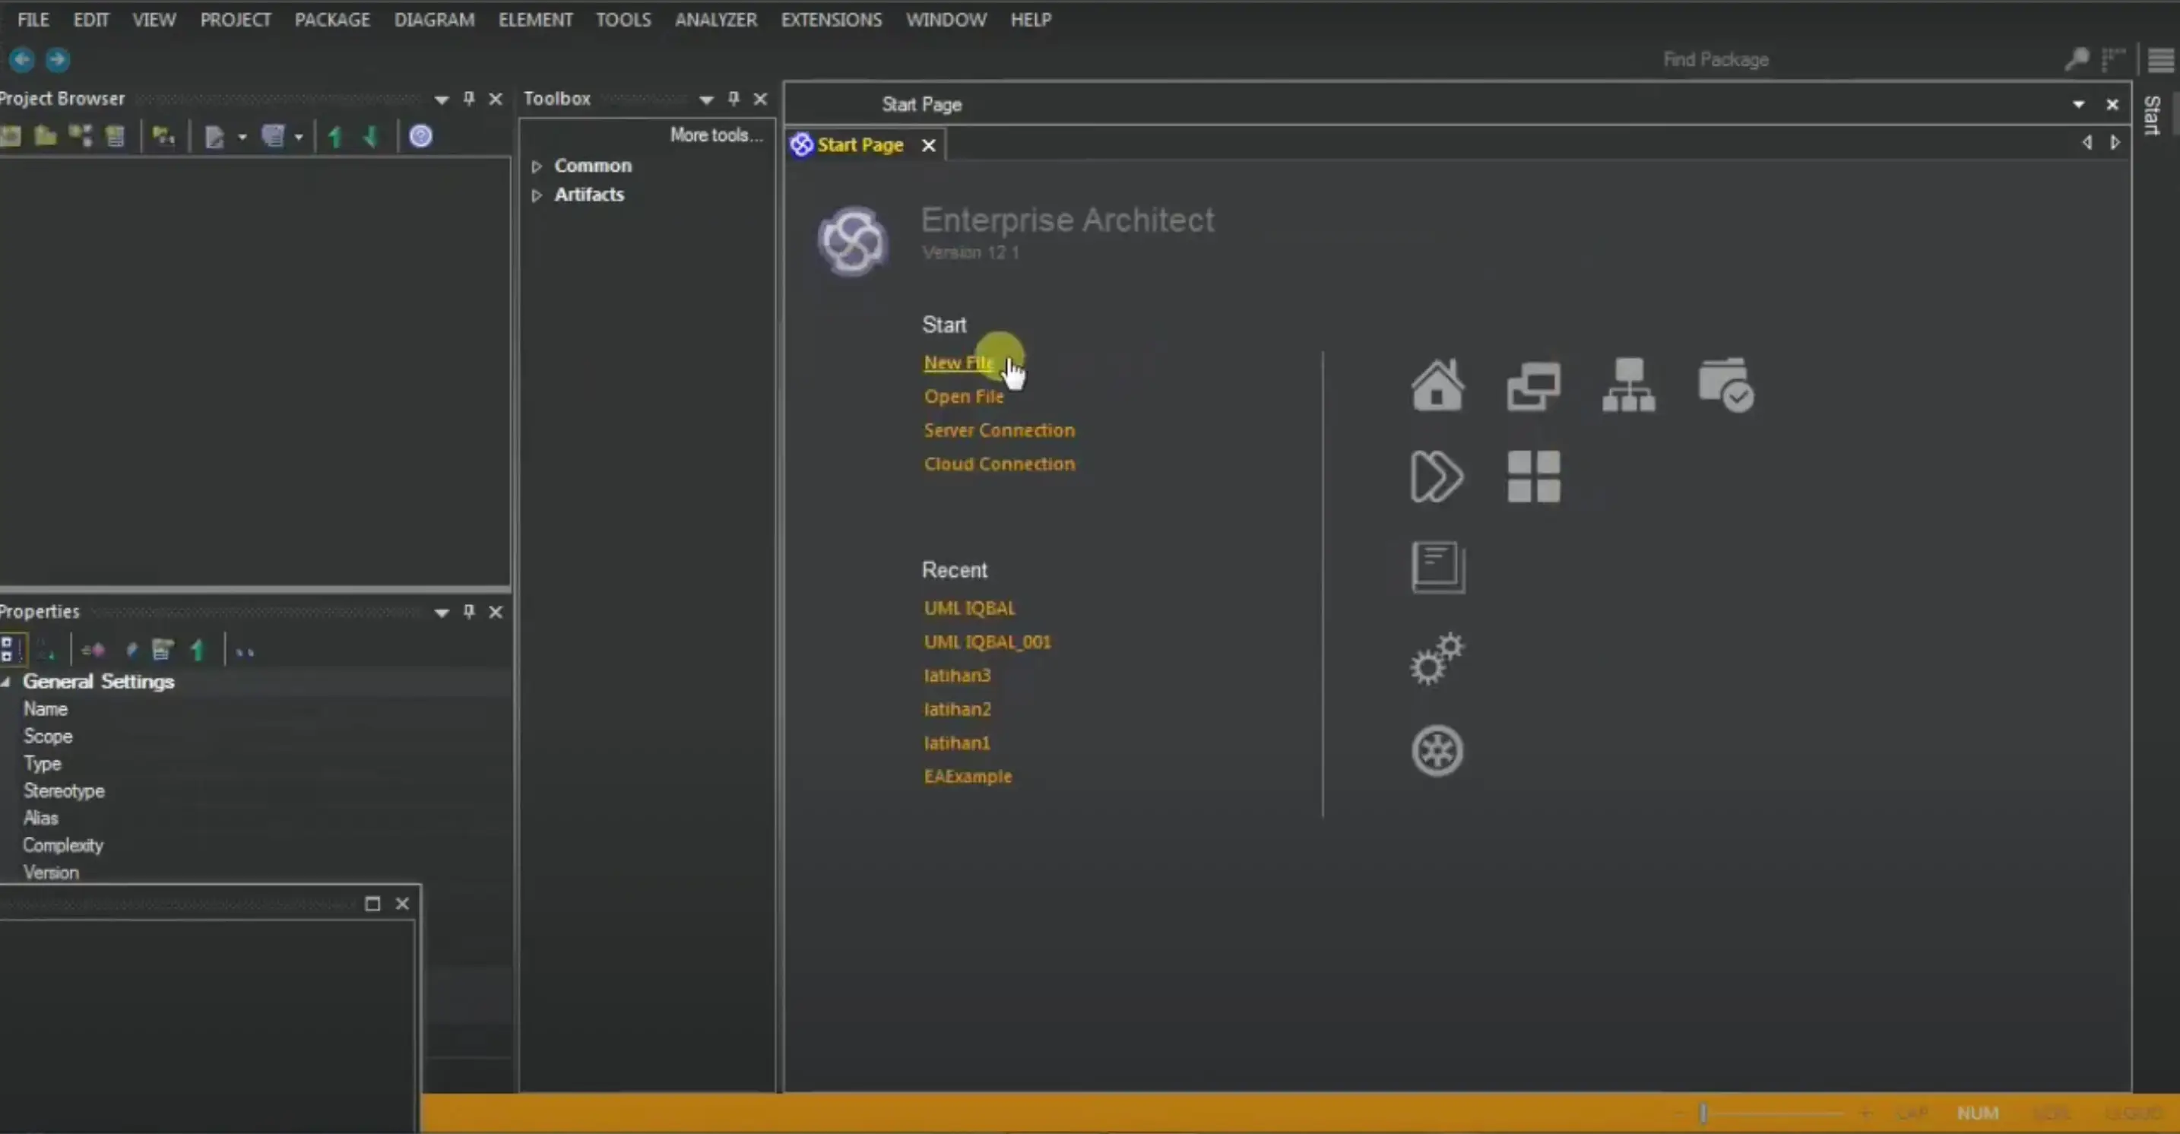Click the Server Connection link
Viewport: 2180px width, 1134px height.
[x=1000, y=431]
